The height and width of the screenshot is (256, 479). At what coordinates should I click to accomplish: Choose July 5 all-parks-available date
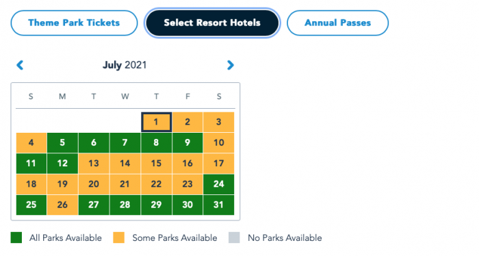(62, 142)
